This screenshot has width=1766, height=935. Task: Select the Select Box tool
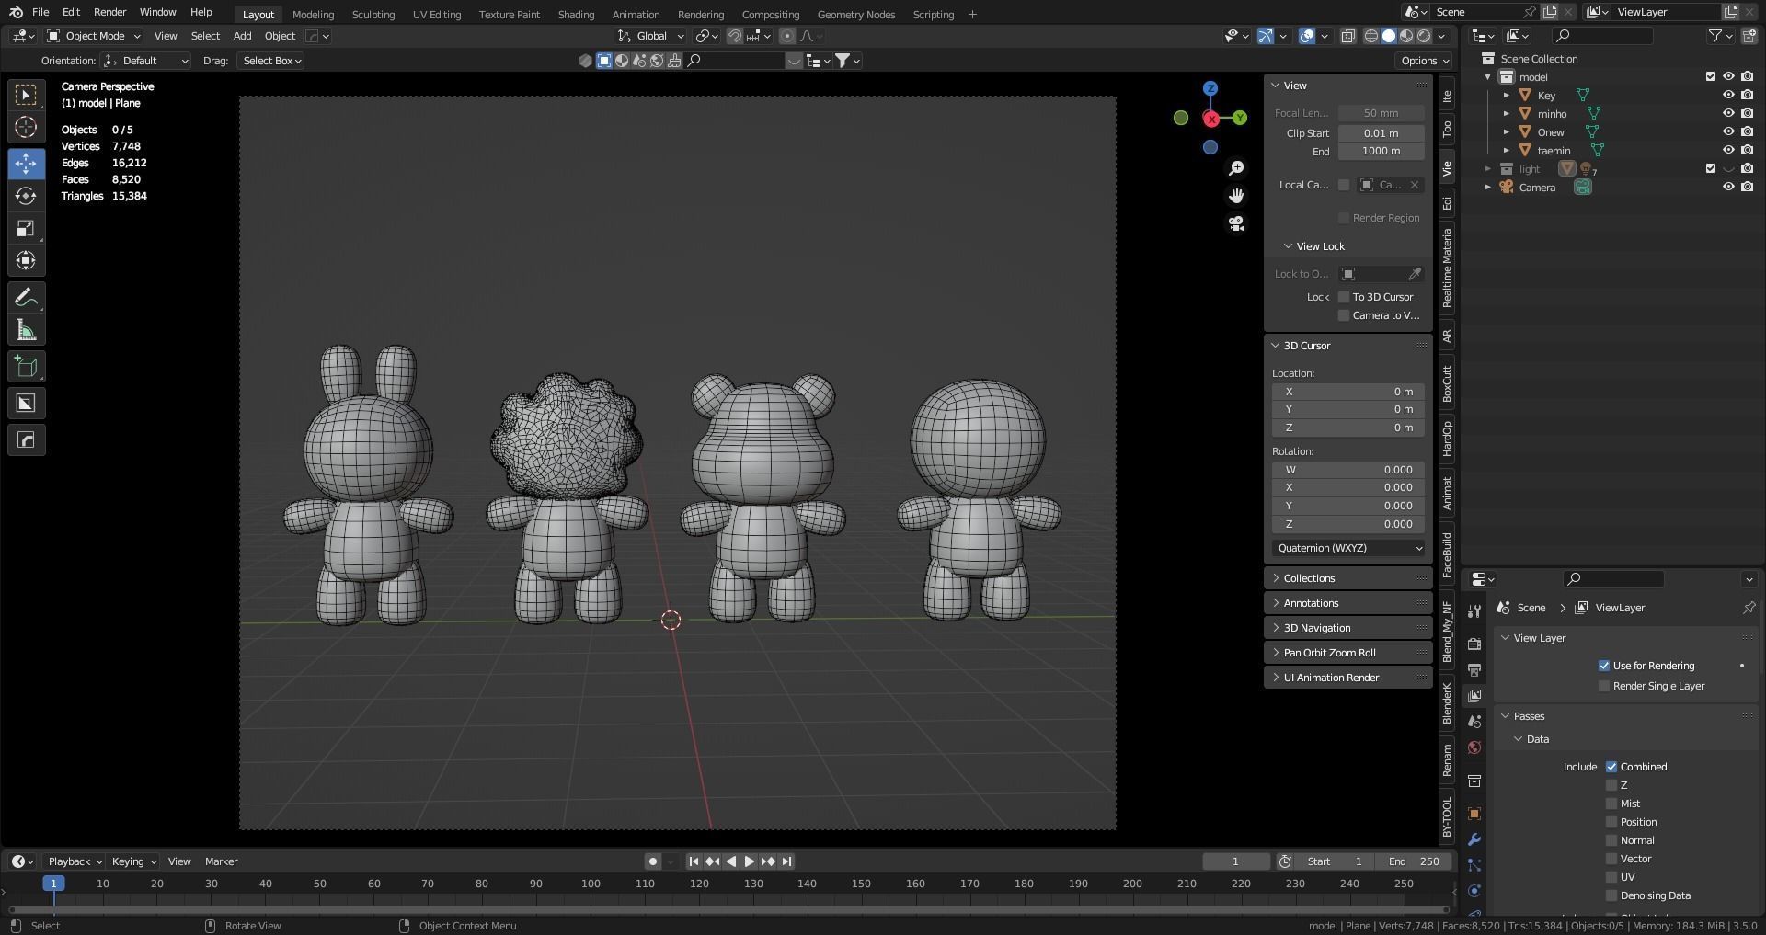(x=26, y=95)
